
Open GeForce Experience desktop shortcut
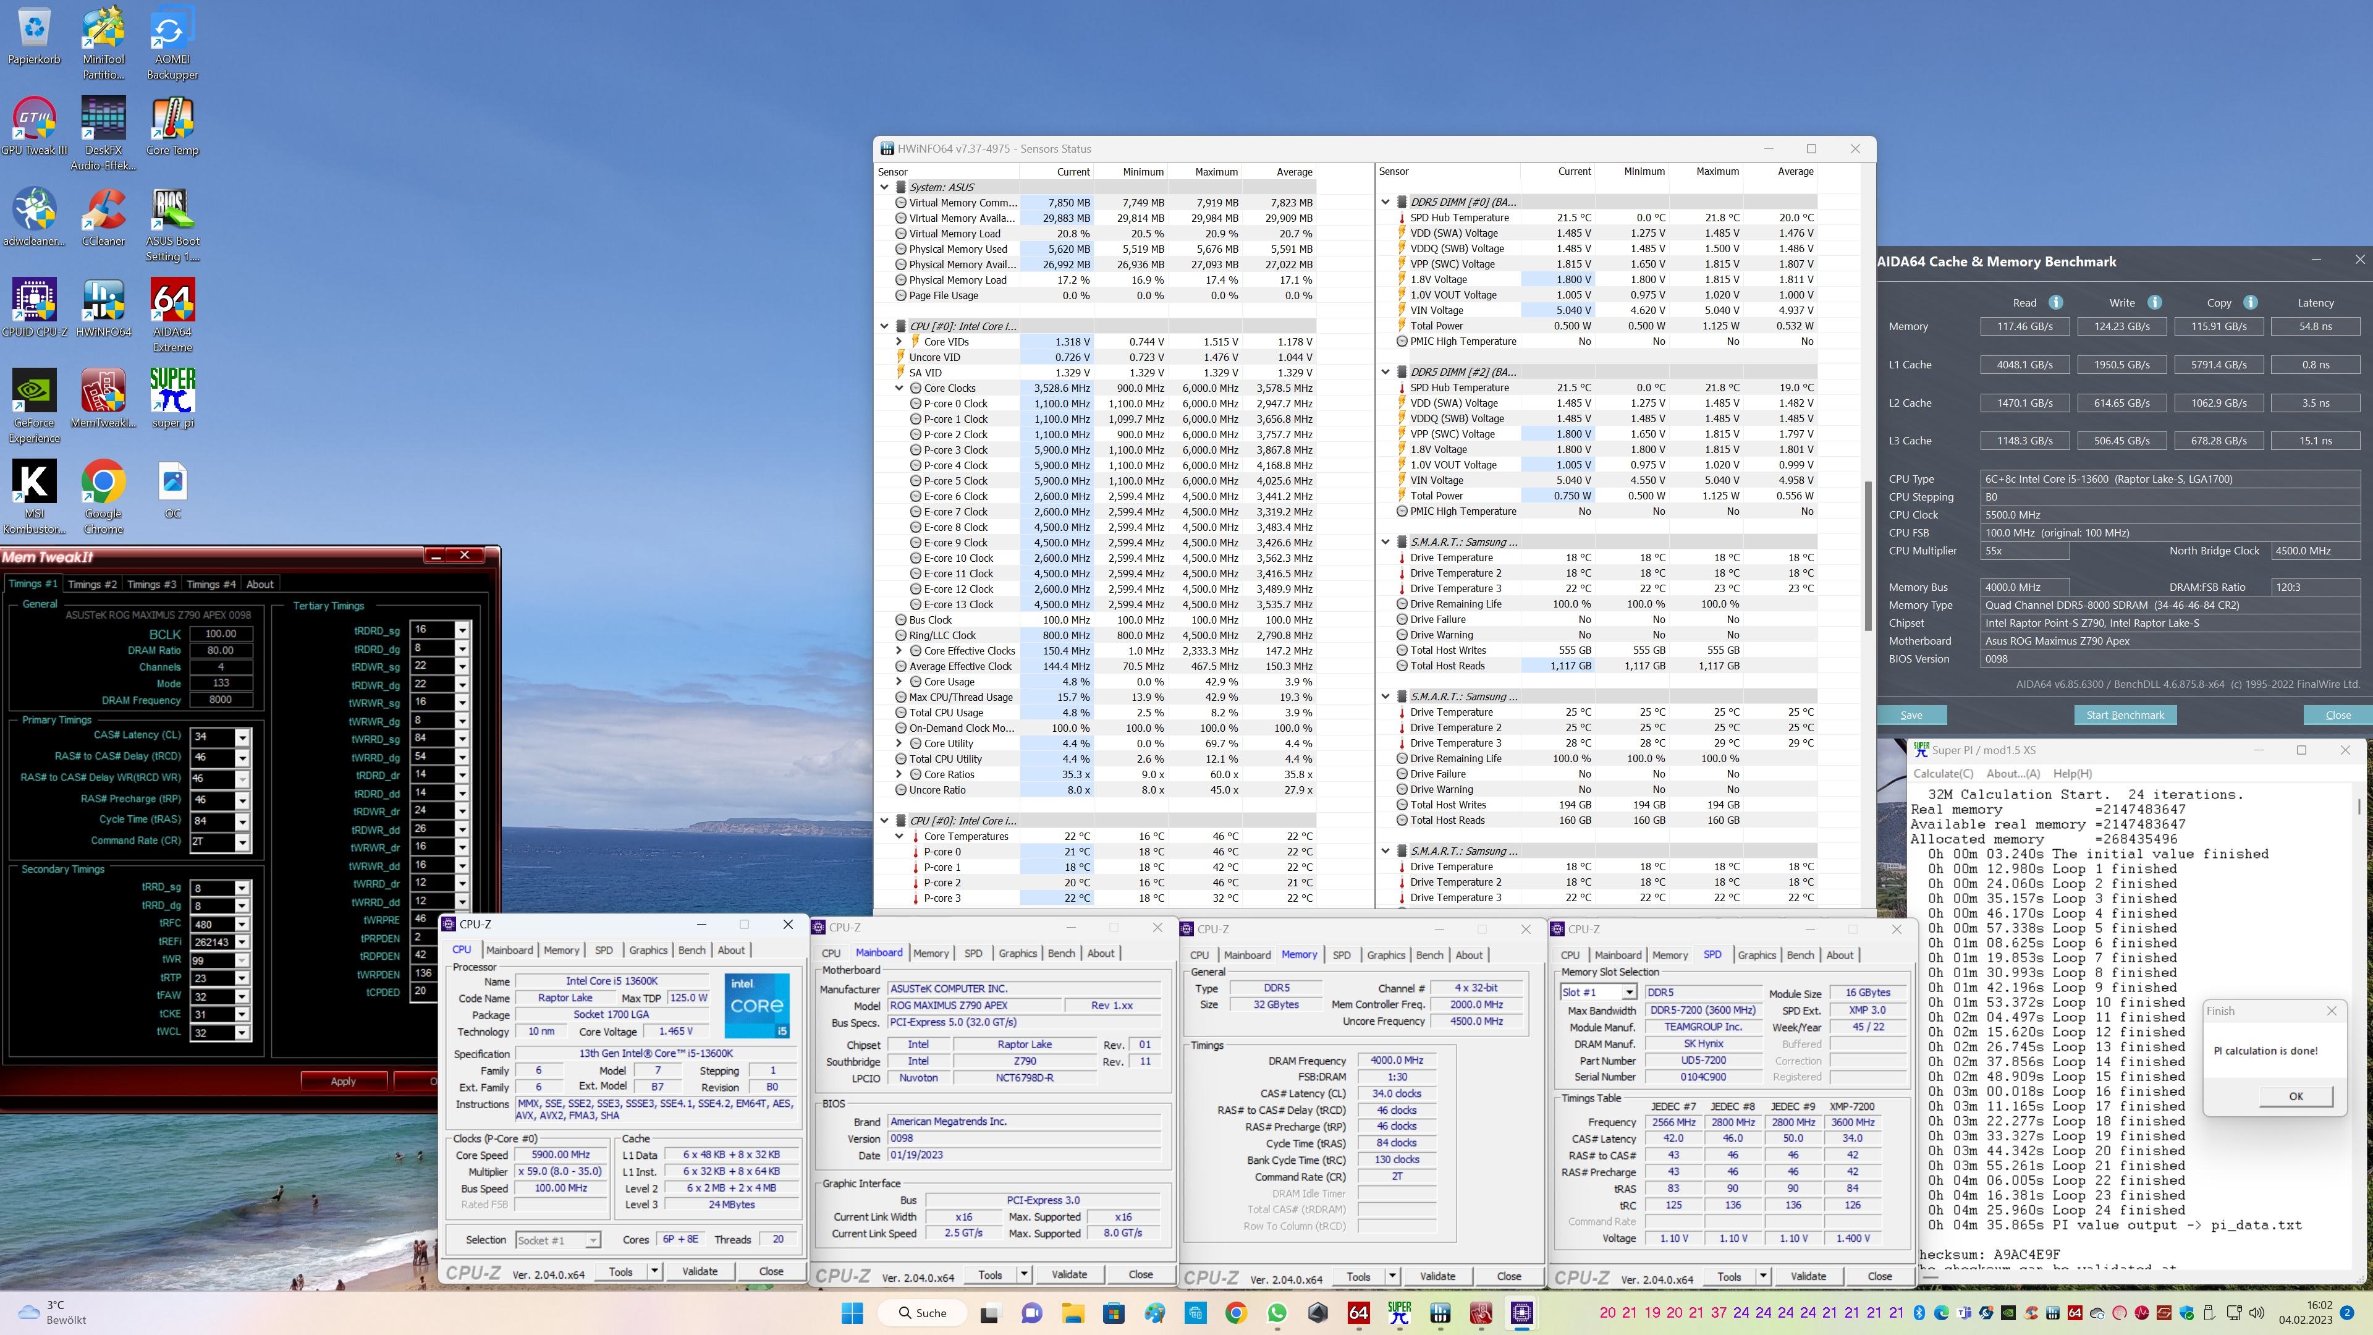(x=34, y=406)
